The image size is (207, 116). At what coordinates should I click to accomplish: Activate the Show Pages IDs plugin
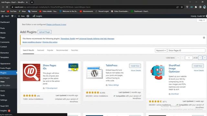(73, 66)
